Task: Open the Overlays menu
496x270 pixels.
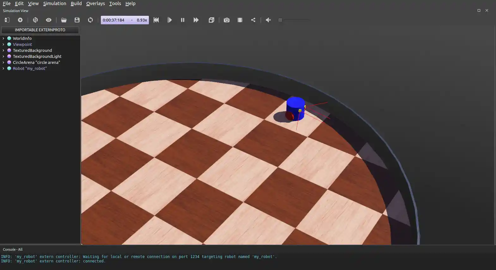Action: tap(95, 3)
